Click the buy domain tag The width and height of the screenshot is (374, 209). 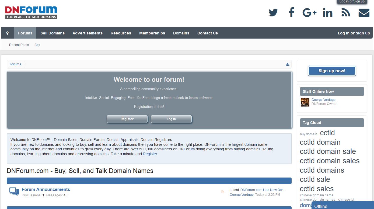[x=309, y=134]
